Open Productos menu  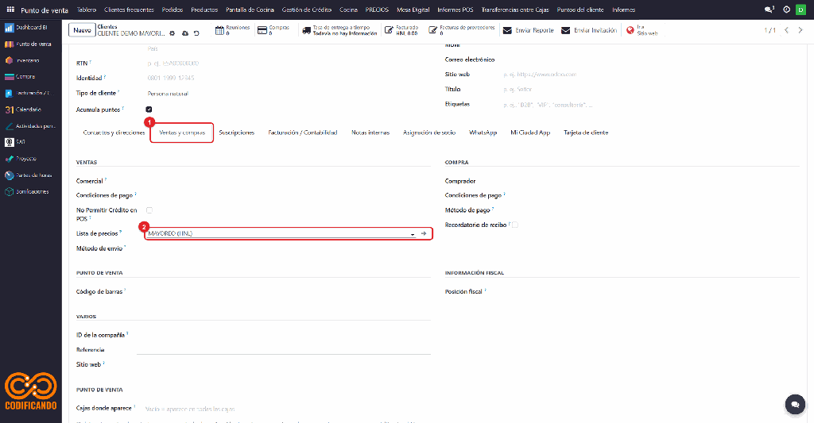pos(204,10)
